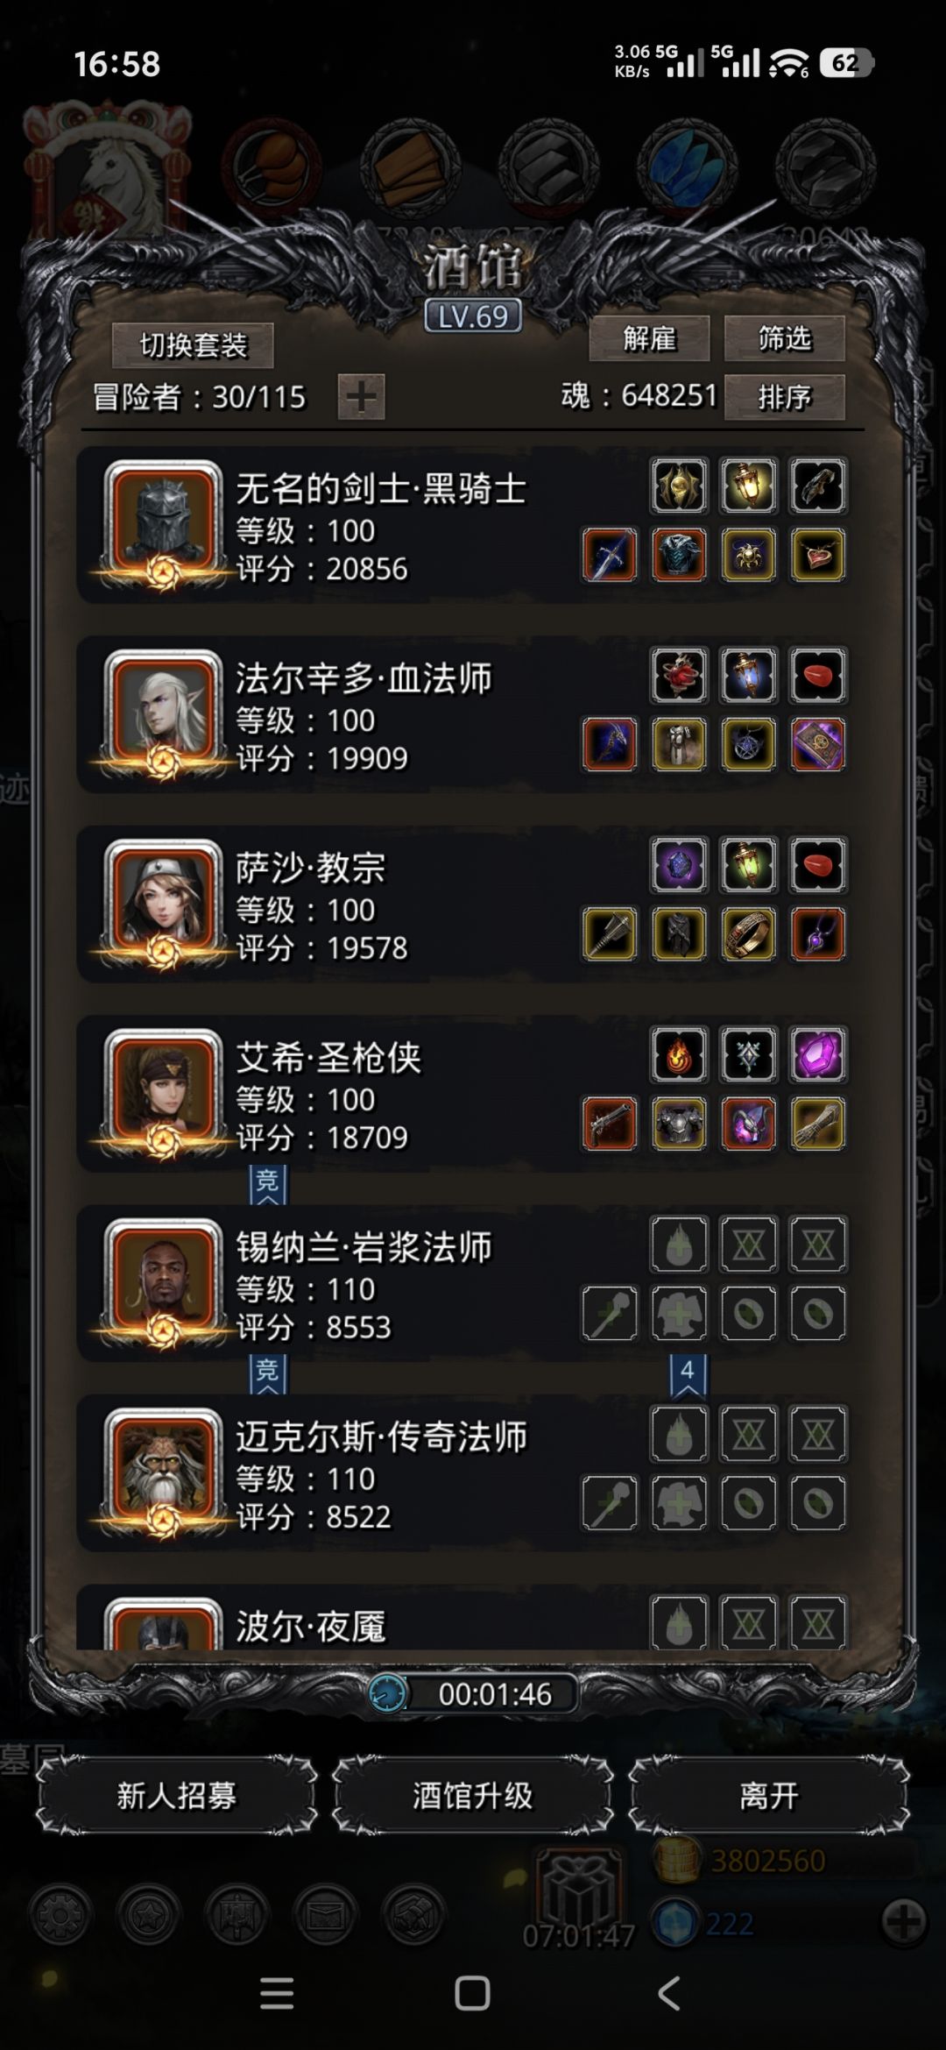Tap empty armor slot of 迈克尔斯·传奇法师

679,1503
